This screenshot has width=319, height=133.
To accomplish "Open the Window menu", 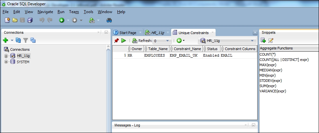I will pyautogui.click(x=105, y=12).
